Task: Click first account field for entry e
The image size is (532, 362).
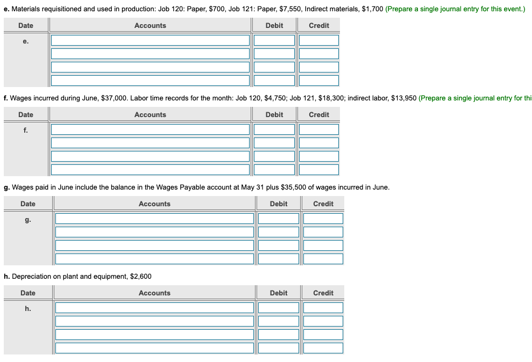Action: pos(150,40)
